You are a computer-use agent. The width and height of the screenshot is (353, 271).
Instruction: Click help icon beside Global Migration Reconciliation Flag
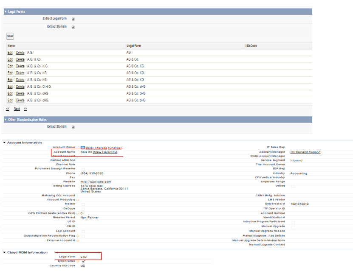(x=78, y=236)
